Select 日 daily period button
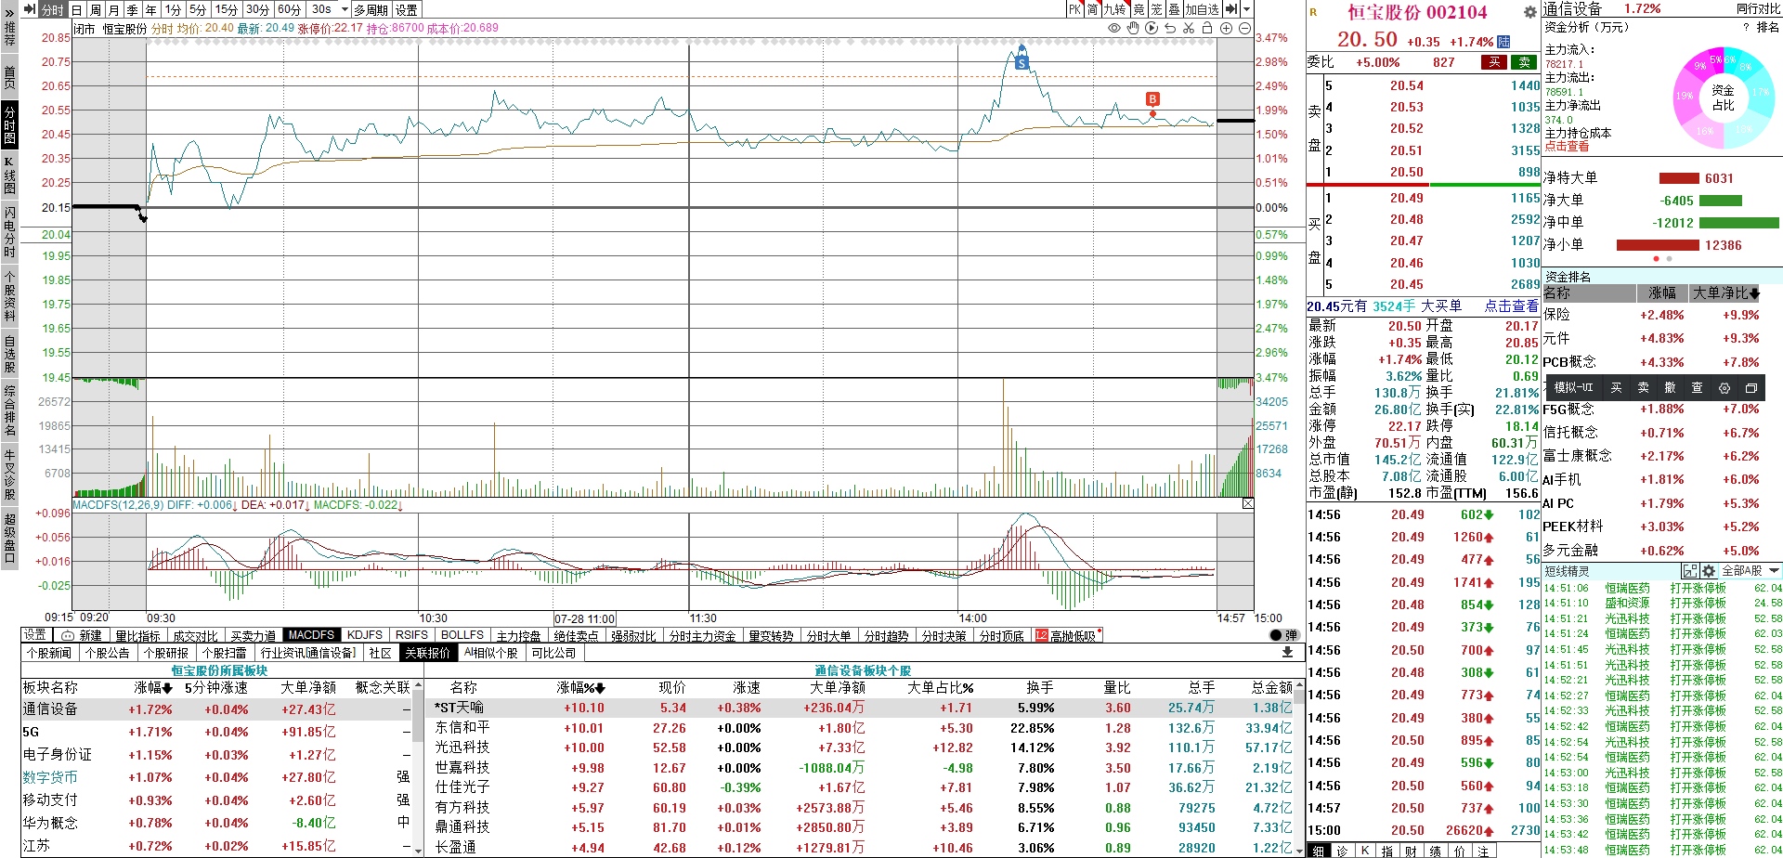The width and height of the screenshot is (1783, 858). coord(77,9)
